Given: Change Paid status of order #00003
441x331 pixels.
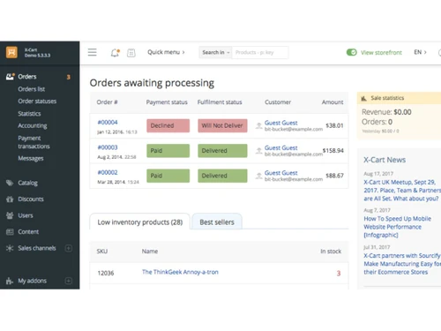Looking at the screenshot, I should pos(168,151).
